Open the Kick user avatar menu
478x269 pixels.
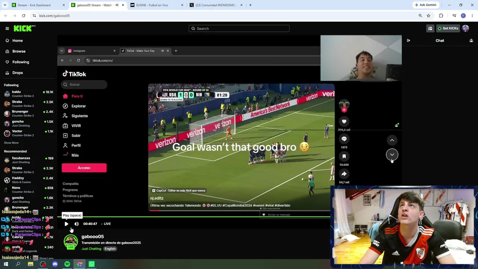465,28
